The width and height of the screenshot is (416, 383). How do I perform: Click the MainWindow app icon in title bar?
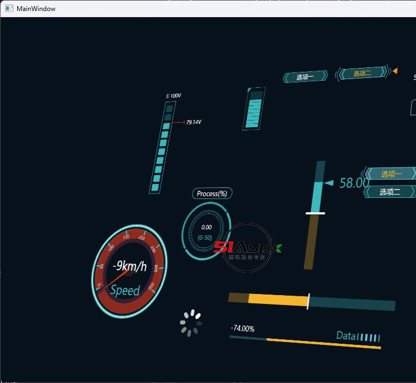click(x=9, y=8)
